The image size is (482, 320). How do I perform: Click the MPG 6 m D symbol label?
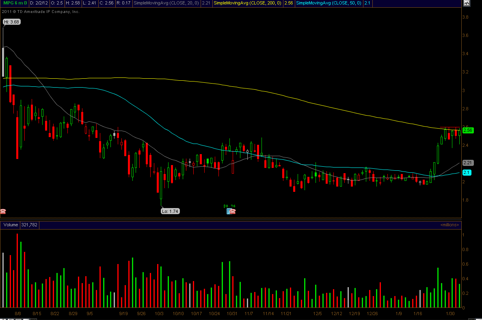coord(15,3)
